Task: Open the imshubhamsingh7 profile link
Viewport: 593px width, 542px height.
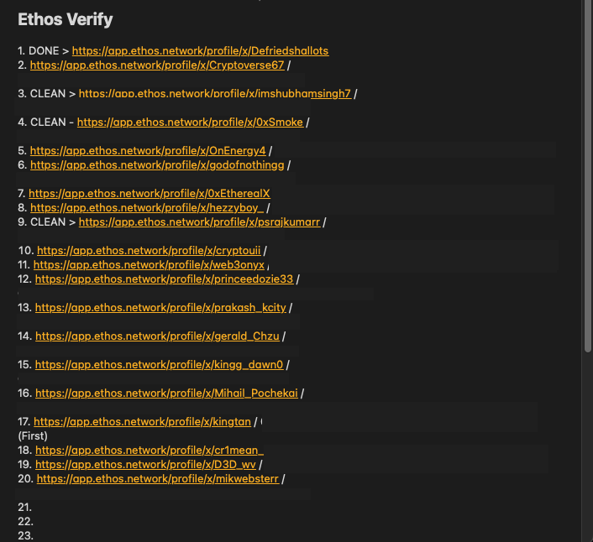Action: coord(215,94)
